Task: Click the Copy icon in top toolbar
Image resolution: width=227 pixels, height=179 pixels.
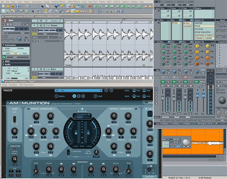Action: point(48,6)
